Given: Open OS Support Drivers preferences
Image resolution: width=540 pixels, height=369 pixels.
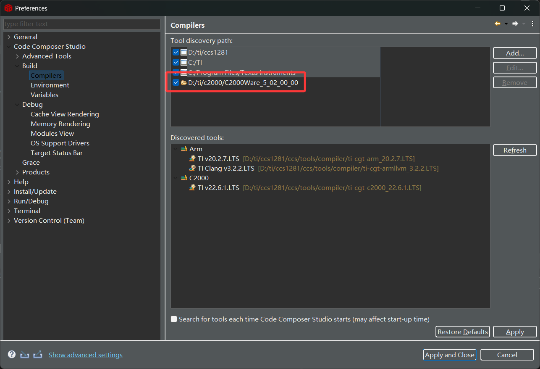Looking at the screenshot, I should [x=60, y=143].
